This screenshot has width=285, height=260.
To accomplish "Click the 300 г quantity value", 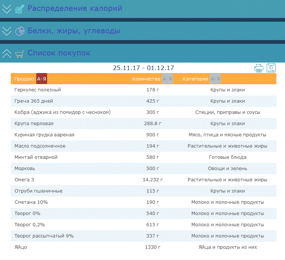I will (x=153, y=112).
